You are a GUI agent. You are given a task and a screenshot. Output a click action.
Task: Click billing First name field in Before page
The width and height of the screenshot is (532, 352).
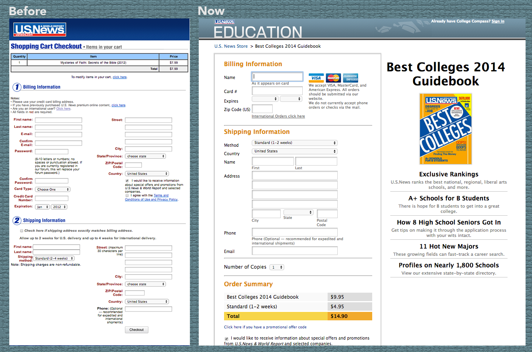click(59, 120)
